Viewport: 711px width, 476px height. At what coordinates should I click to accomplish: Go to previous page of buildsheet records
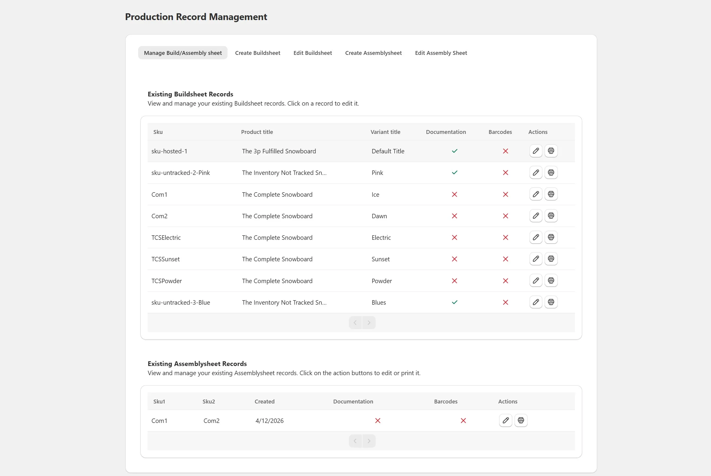pos(355,323)
